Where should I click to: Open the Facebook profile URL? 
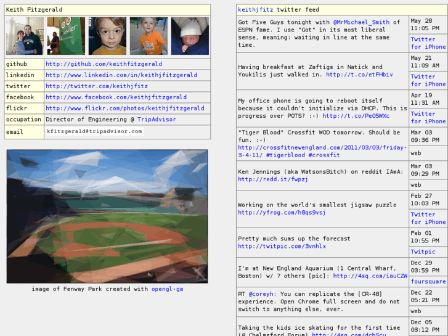[x=116, y=97]
